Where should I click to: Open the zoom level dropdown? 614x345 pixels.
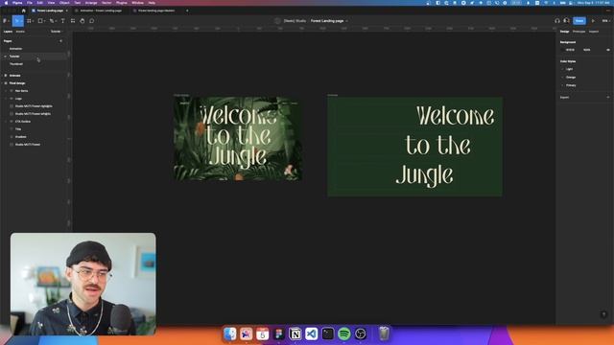tap(605, 21)
